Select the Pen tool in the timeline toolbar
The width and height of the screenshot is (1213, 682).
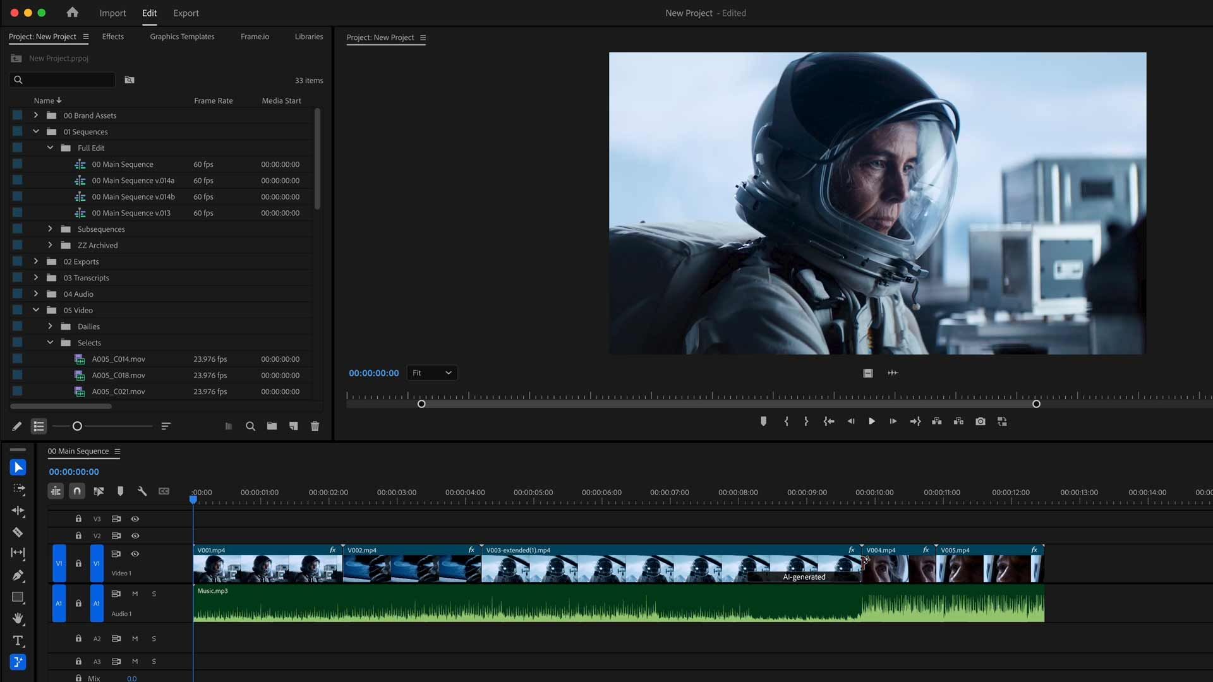coord(18,575)
